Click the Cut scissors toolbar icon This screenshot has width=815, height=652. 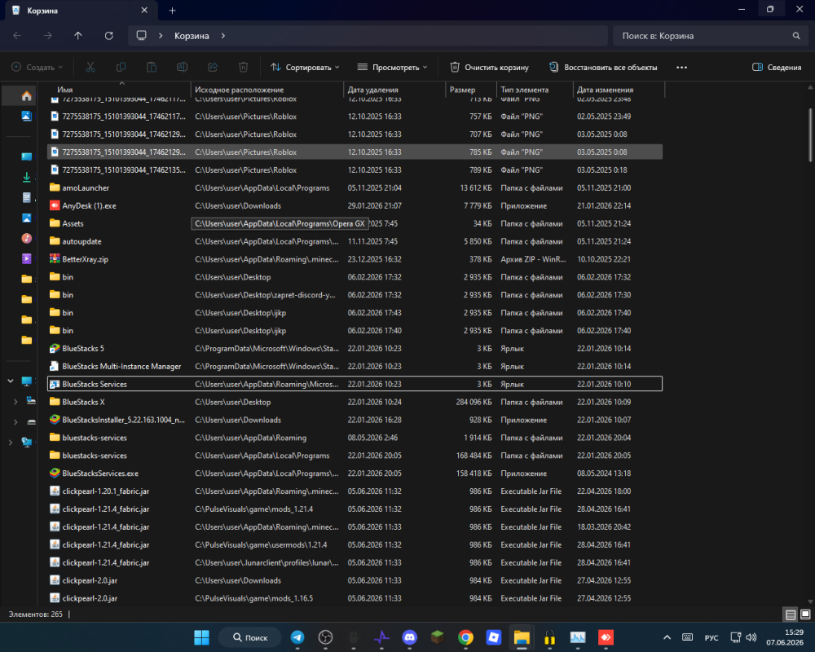click(90, 67)
